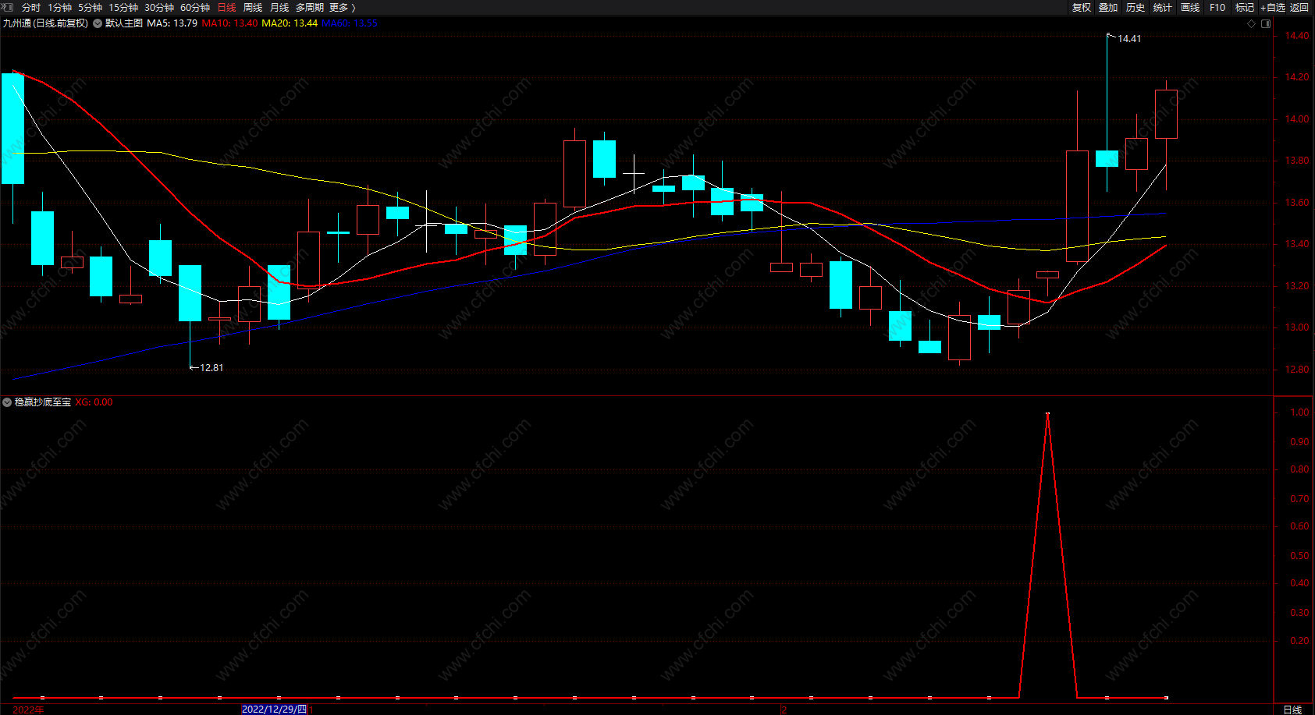
Task: Click the 九州通(日线.前复权) stock title
Action: (45, 23)
